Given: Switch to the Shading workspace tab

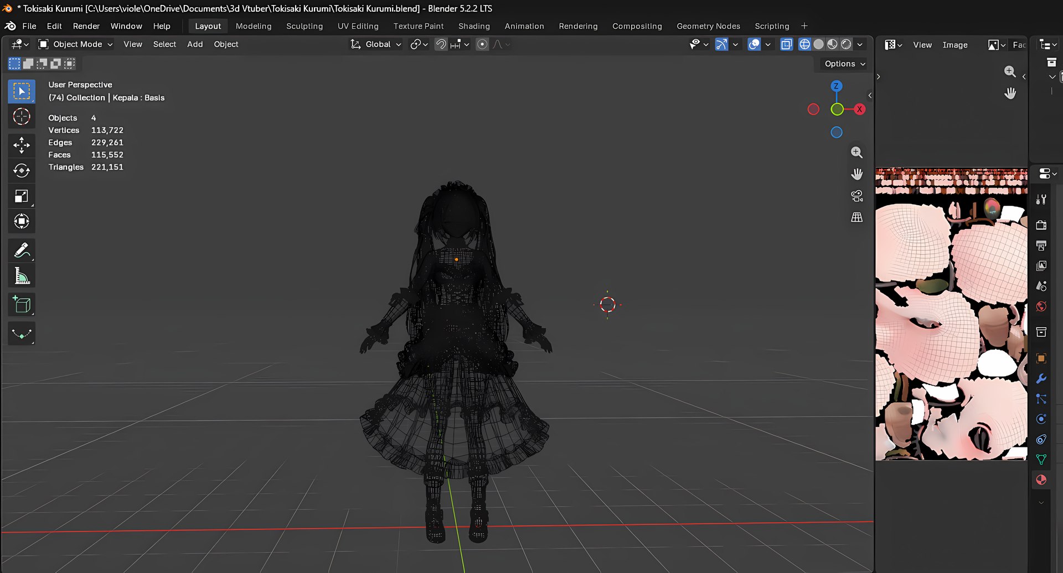Looking at the screenshot, I should click(474, 26).
